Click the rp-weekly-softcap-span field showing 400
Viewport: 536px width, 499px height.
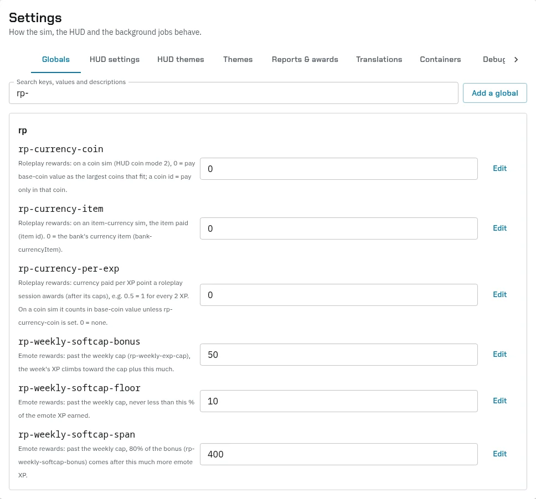tap(339, 454)
